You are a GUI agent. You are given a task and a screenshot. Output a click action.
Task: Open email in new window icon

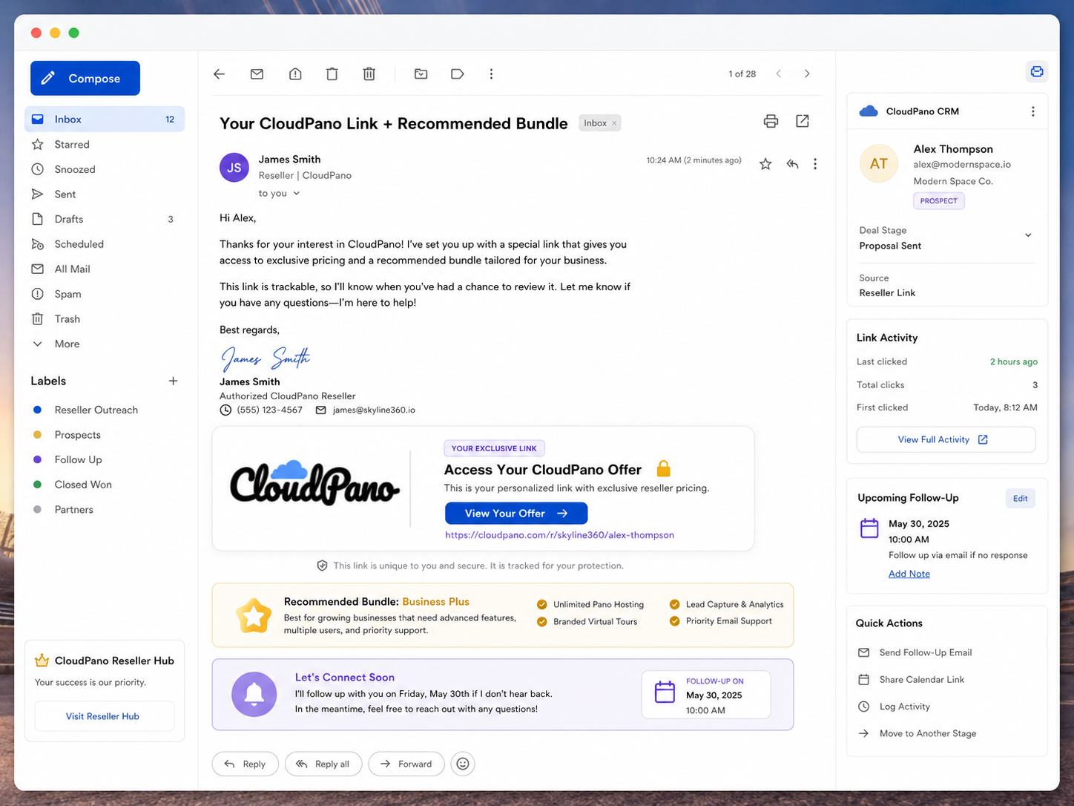tap(802, 121)
